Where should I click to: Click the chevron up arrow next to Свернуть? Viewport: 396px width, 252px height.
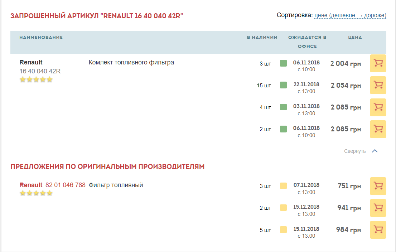click(375, 151)
